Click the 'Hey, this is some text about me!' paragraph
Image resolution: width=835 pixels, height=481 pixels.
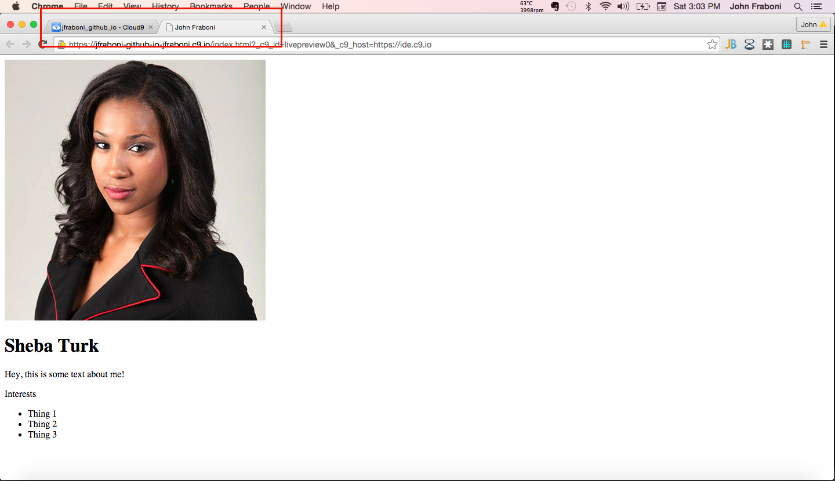point(64,374)
